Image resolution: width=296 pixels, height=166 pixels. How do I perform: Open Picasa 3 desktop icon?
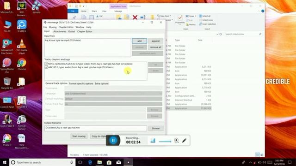coord(7,140)
